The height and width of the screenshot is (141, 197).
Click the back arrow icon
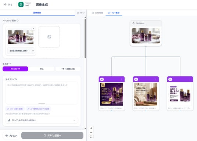point(5,4)
